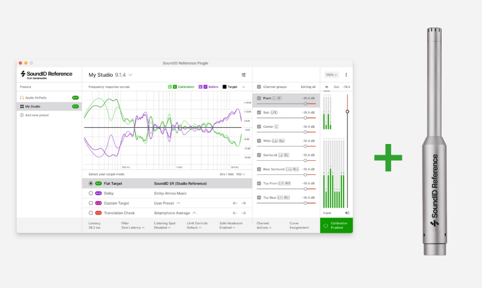Click the vertical output level slider handle
The height and width of the screenshot is (288, 482).
coord(347,112)
